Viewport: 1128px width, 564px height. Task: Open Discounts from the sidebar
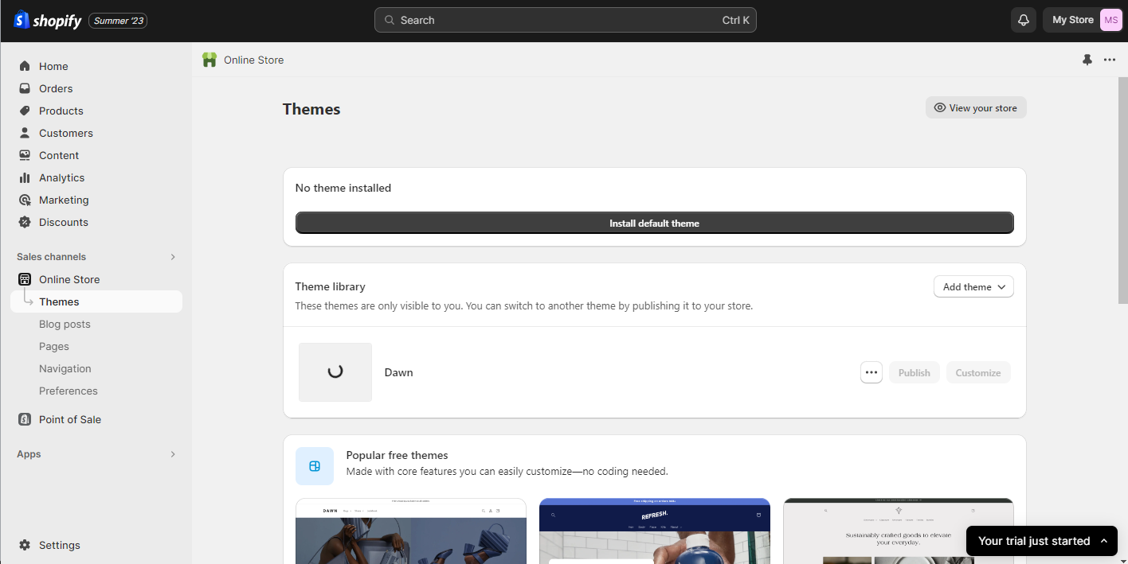coord(64,222)
